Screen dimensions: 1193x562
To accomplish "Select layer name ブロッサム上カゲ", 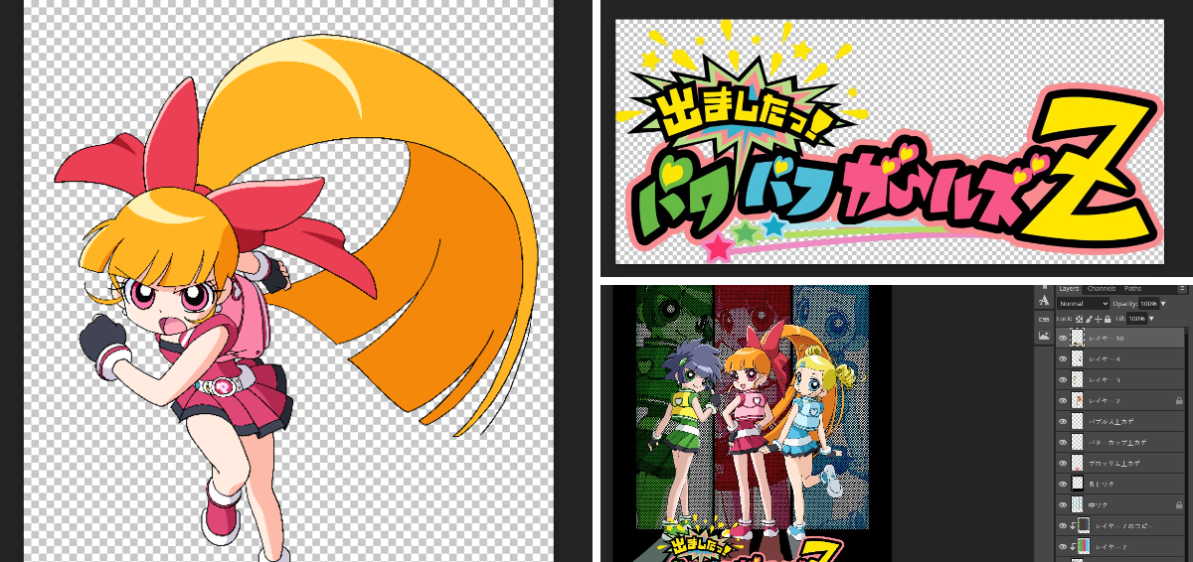I will click(x=1114, y=464).
